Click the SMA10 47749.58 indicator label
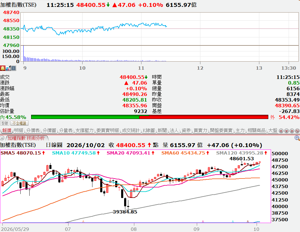Image resolution: width=300 pixels, height=232 pixels. click(x=76, y=153)
